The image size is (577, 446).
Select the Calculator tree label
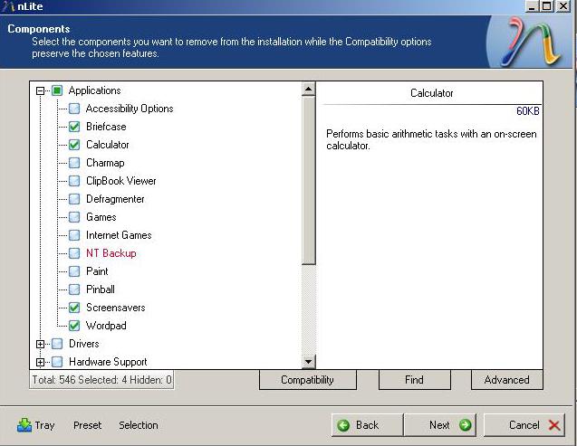coord(108,145)
